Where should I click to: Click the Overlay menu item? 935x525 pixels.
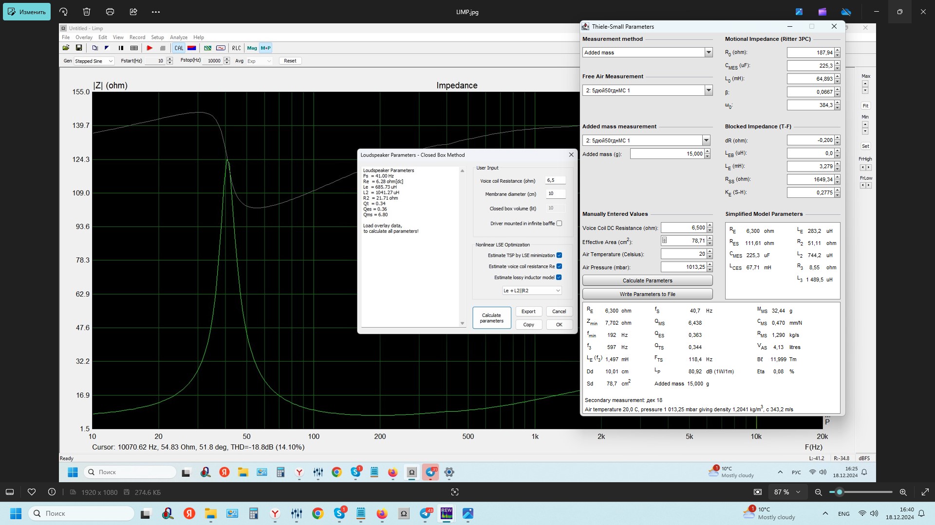84,37
